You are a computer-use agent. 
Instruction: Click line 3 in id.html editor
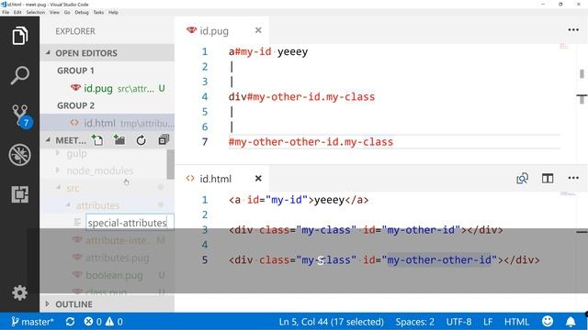click(366, 230)
